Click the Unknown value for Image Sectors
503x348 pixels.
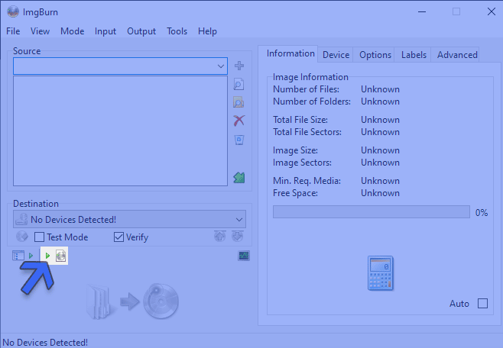click(380, 163)
